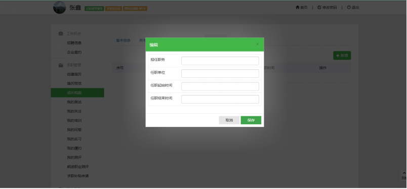Select 我的实习 in sidebar
407x189 pixels.
coord(74,139)
